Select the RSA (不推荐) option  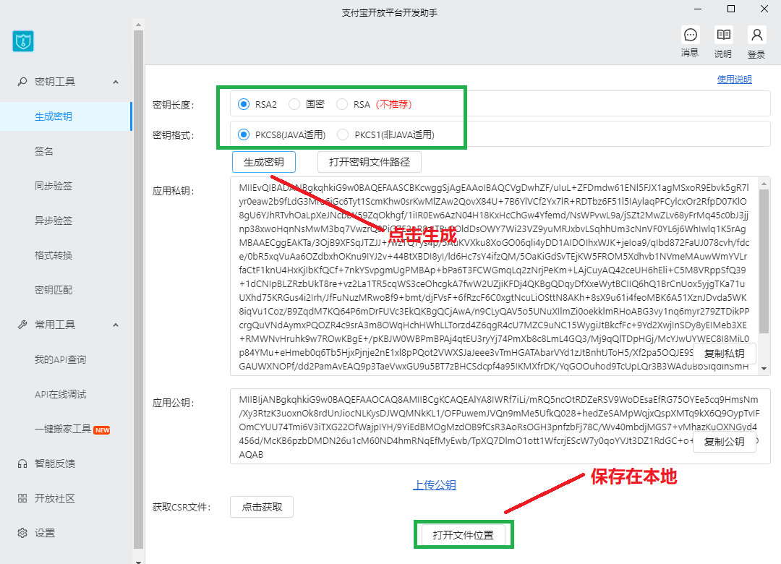point(341,104)
